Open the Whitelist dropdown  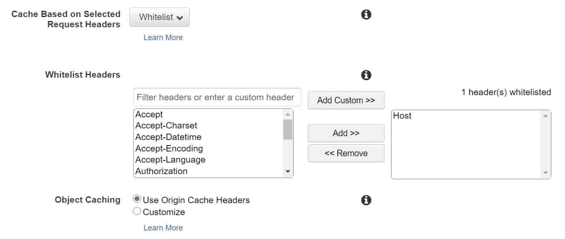click(x=159, y=17)
